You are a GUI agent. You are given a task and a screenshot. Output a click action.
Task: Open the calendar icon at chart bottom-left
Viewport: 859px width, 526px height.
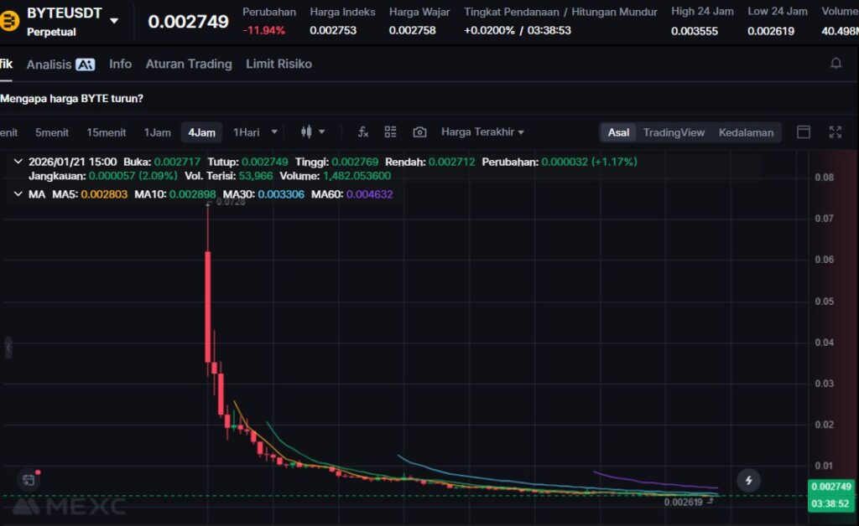point(29,480)
